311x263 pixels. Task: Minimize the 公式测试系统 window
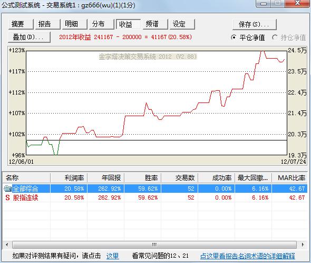tap(264, 3)
